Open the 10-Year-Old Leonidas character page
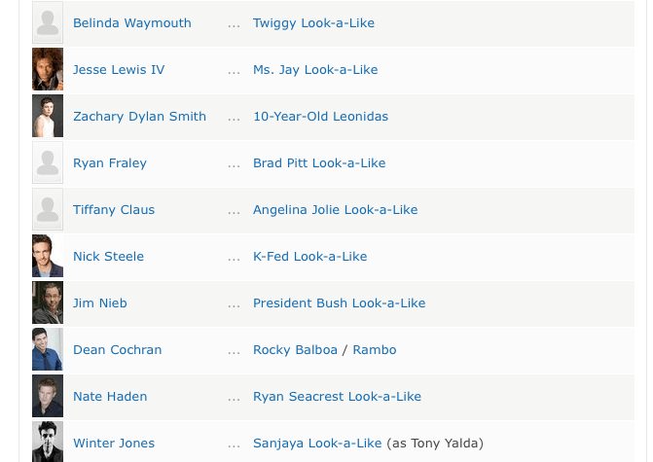 coord(320,117)
